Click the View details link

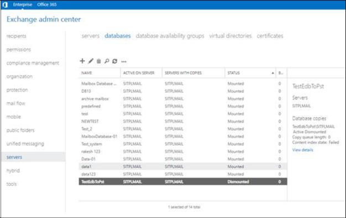pyautogui.click(x=302, y=150)
